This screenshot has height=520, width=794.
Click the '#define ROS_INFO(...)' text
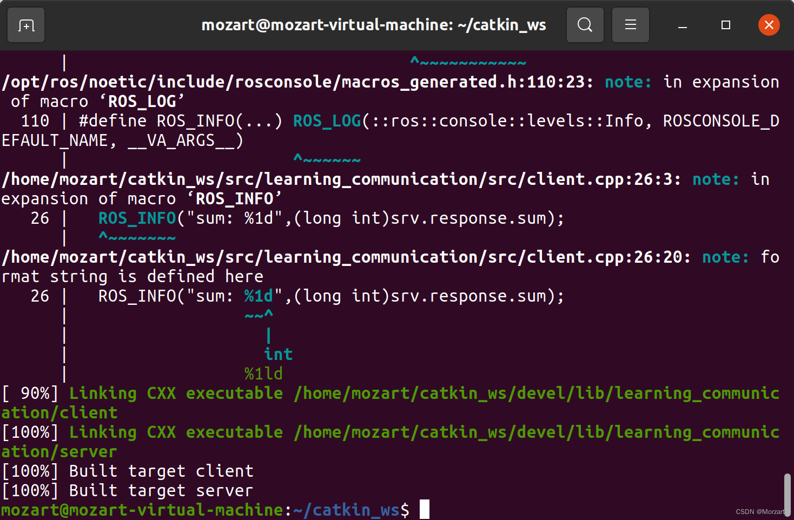[x=181, y=121]
